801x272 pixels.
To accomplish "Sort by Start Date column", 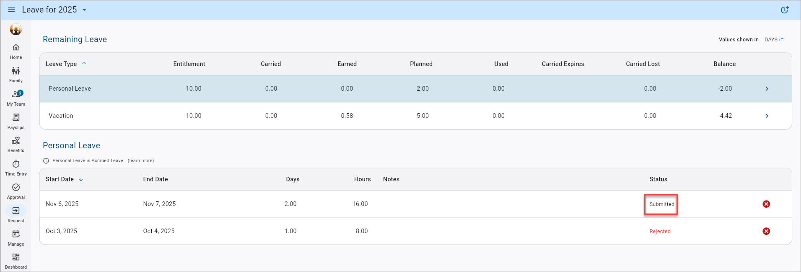I will point(60,179).
